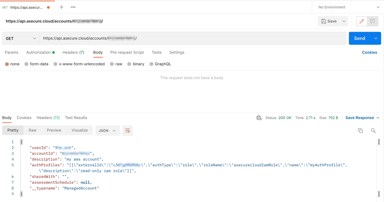Pick the binary body option
384x202 pixels.
(129, 64)
